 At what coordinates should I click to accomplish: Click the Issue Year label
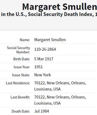coord(22,67)
